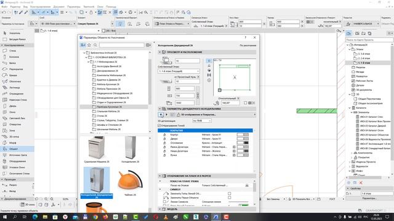Show the 3D shaded preview icon
Viewport: 394px width, 221px height.
coord(209,71)
